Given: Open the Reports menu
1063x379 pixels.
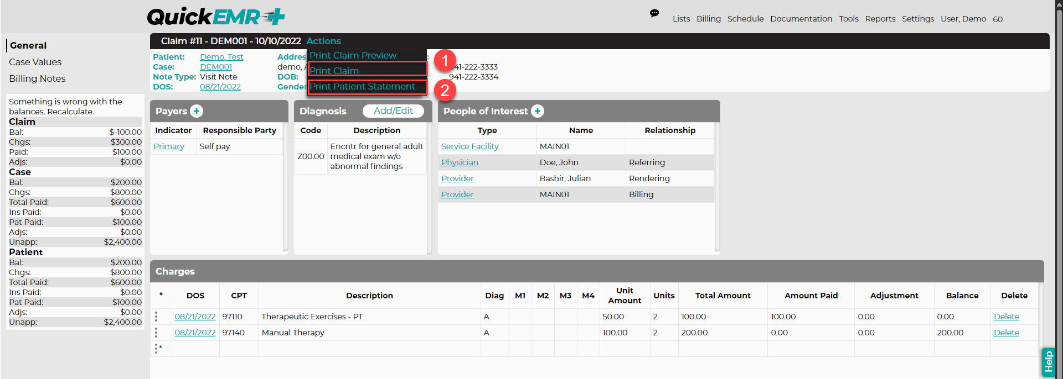Looking at the screenshot, I should click(x=880, y=19).
